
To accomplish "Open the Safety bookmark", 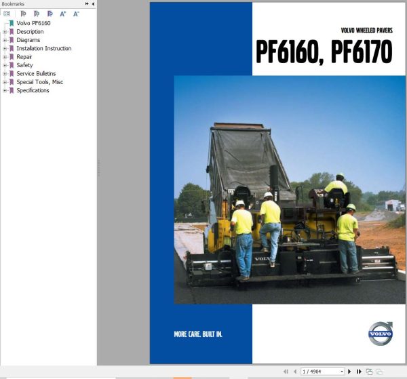I will (x=24, y=65).
